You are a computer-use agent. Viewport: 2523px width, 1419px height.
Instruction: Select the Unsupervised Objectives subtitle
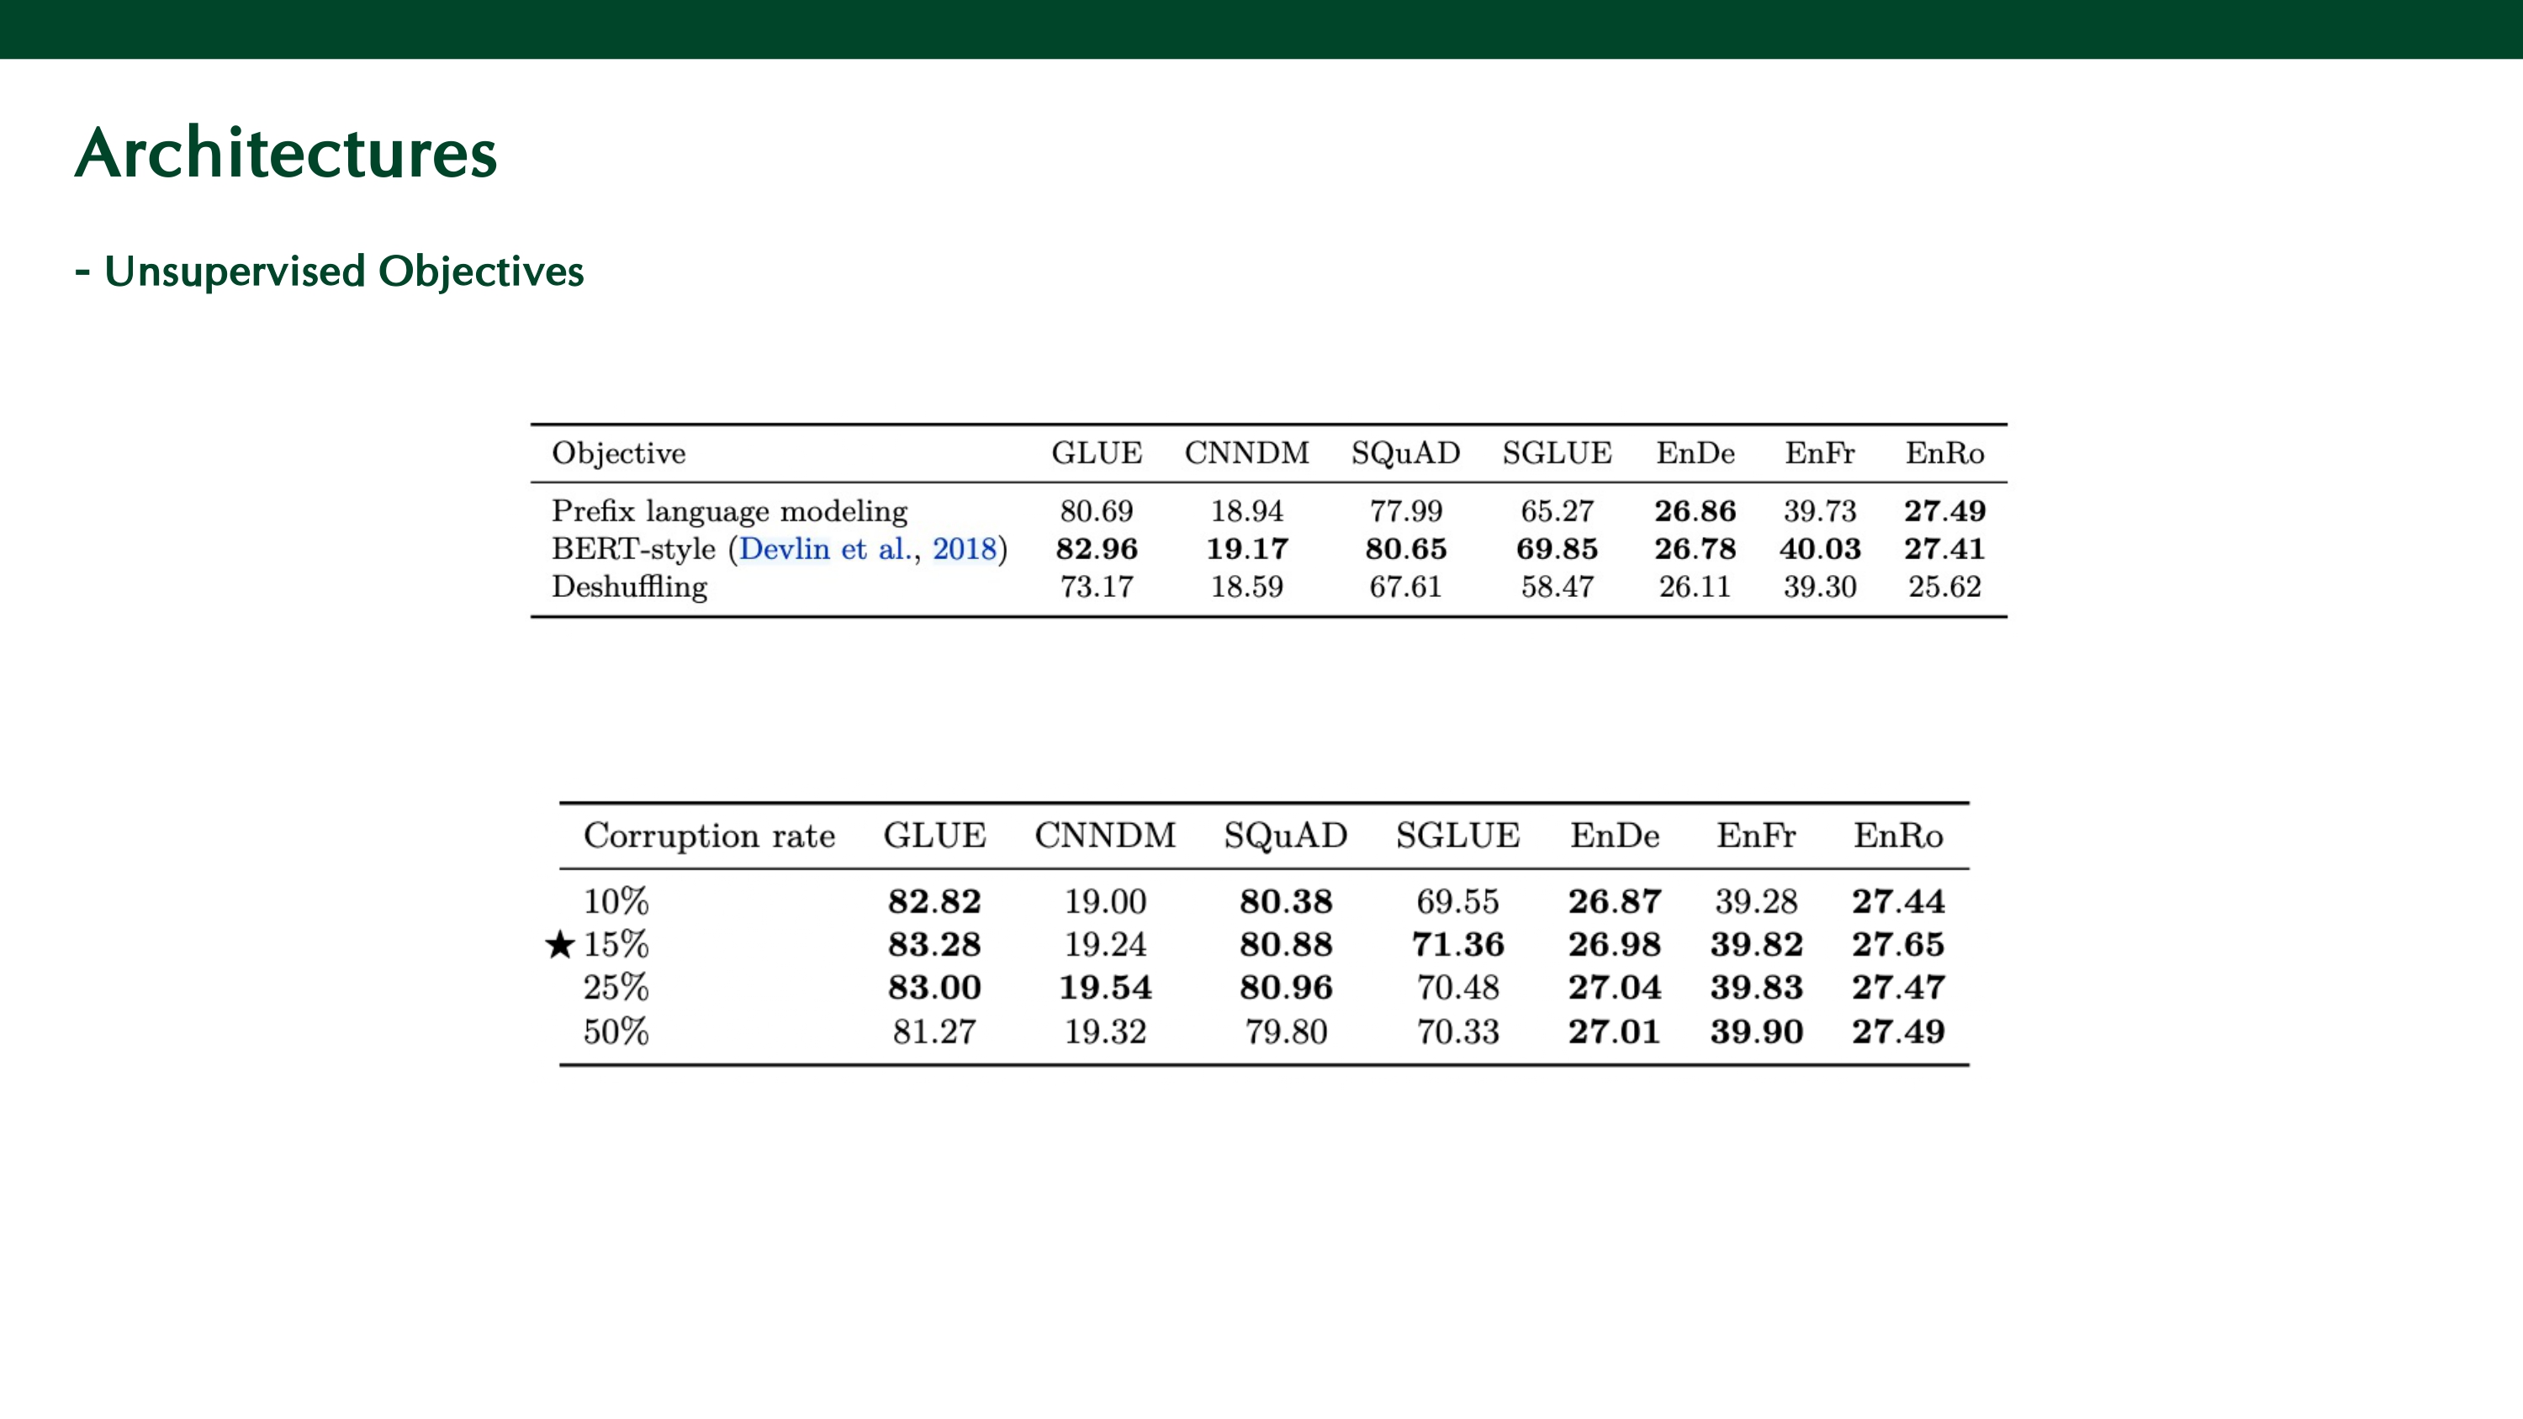[343, 272]
